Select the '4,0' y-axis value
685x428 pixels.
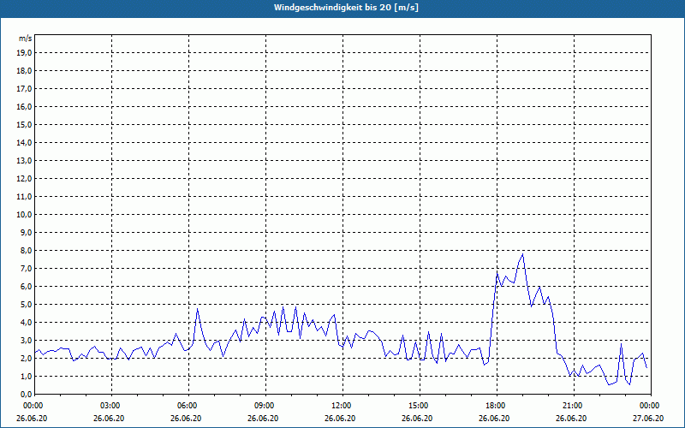(x=26, y=322)
